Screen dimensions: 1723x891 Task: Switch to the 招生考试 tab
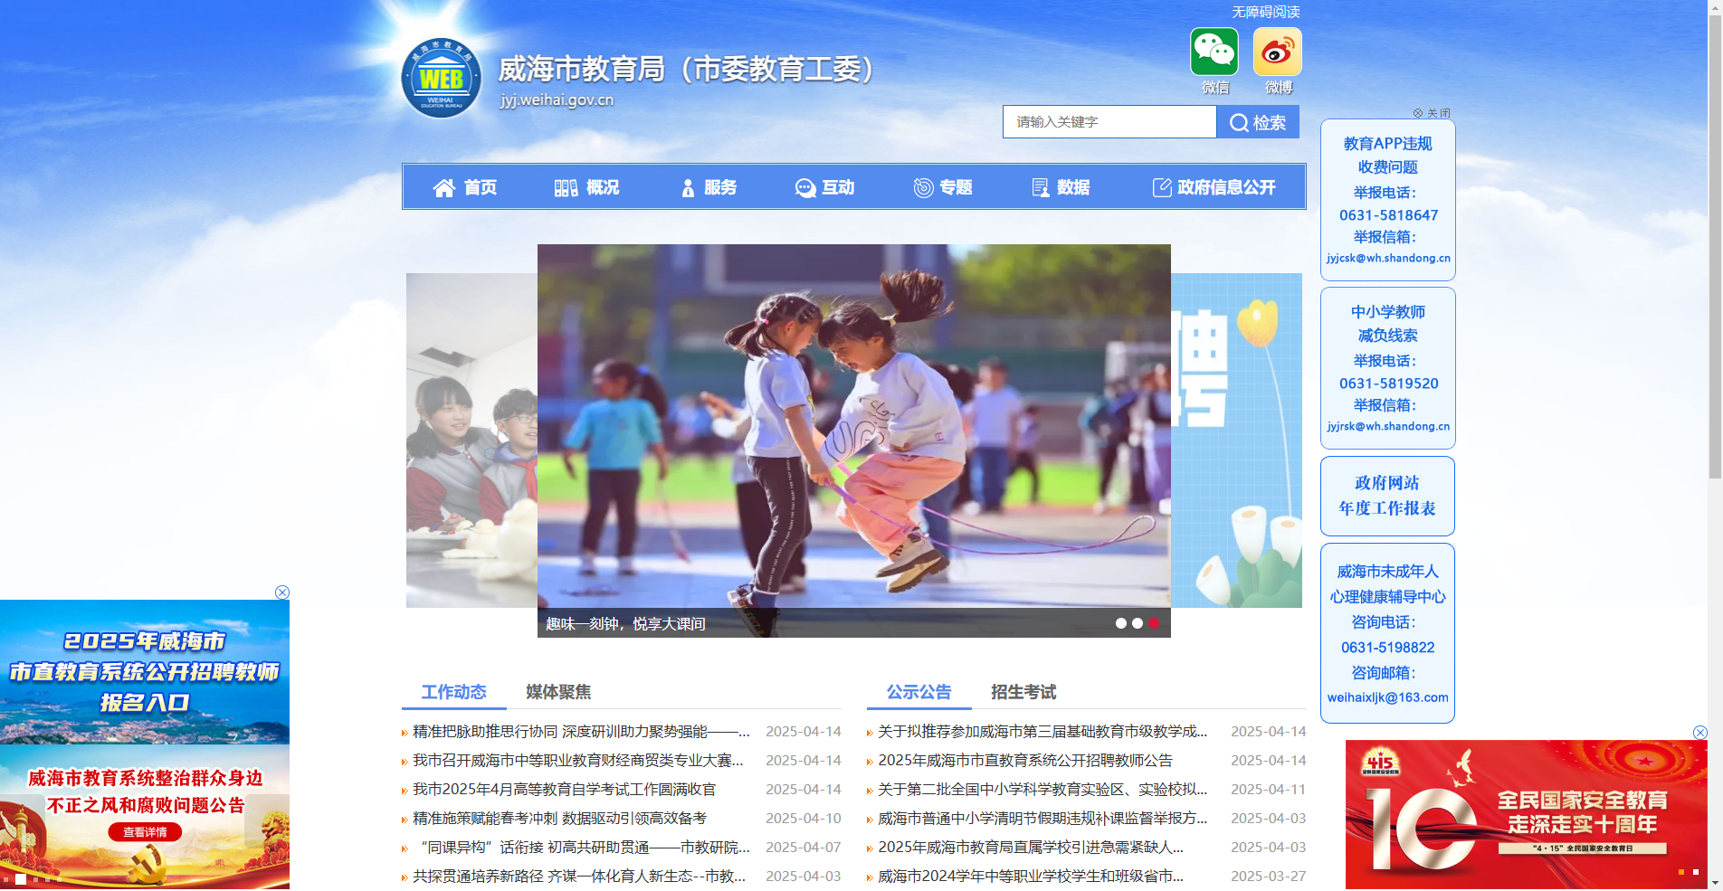[1023, 691]
